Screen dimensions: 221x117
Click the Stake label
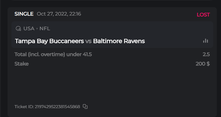point(21,64)
